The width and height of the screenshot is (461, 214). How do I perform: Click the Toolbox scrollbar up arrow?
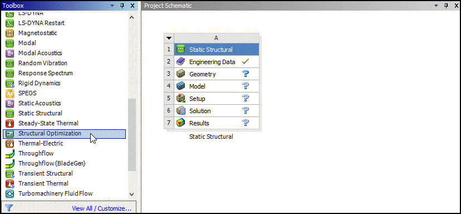coord(132,17)
